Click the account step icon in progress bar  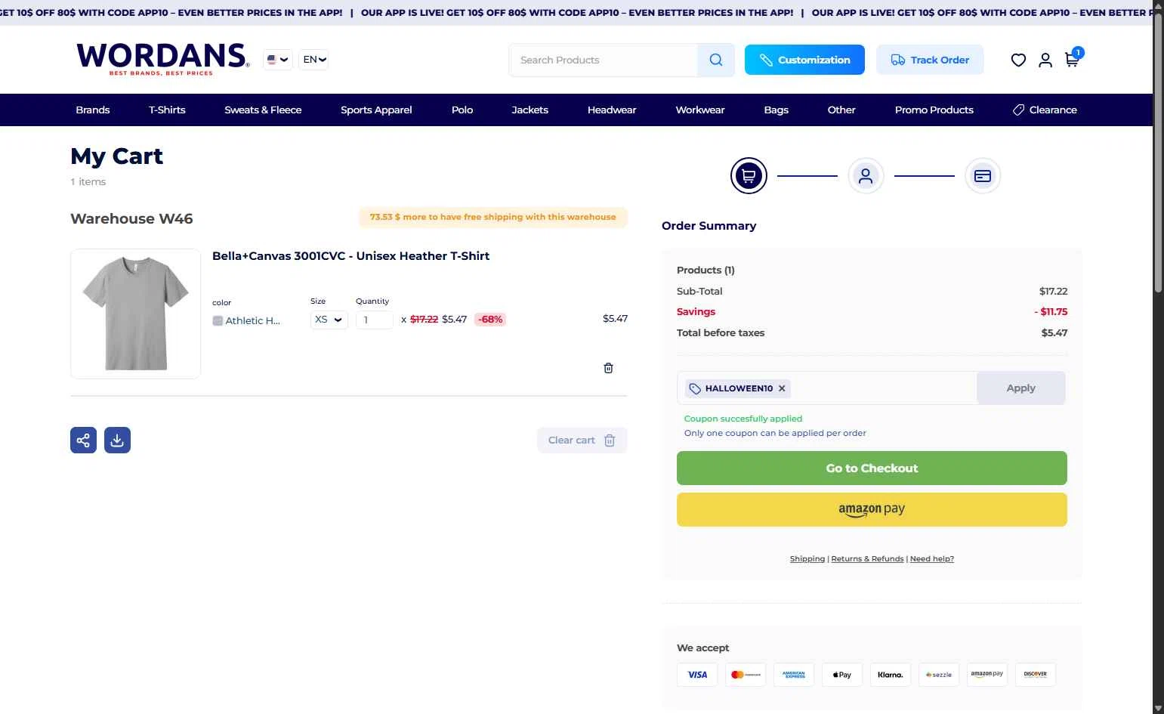[x=866, y=176]
